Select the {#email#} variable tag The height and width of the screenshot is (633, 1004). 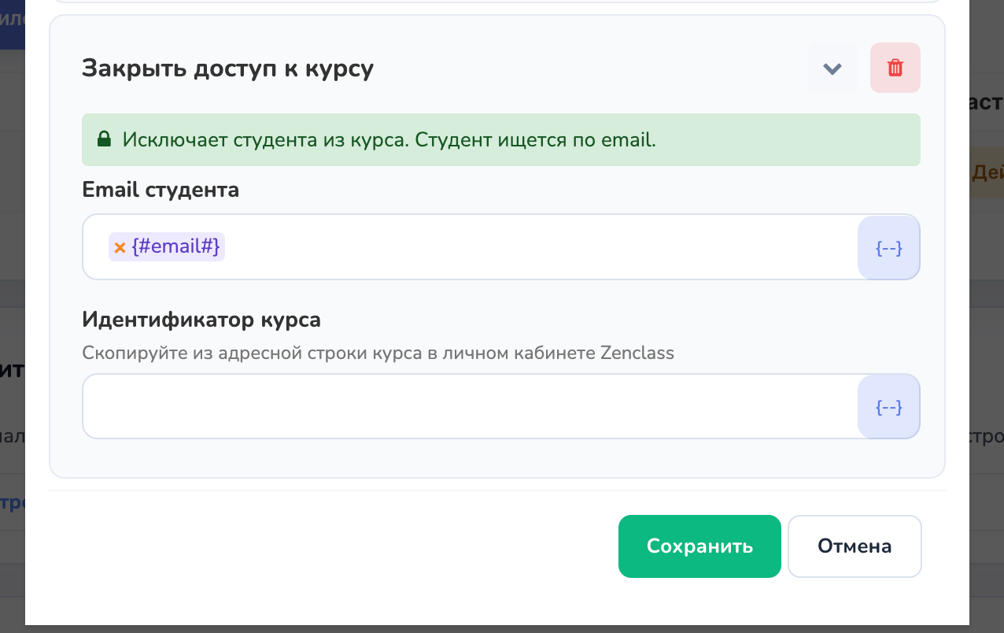coord(175,247)
